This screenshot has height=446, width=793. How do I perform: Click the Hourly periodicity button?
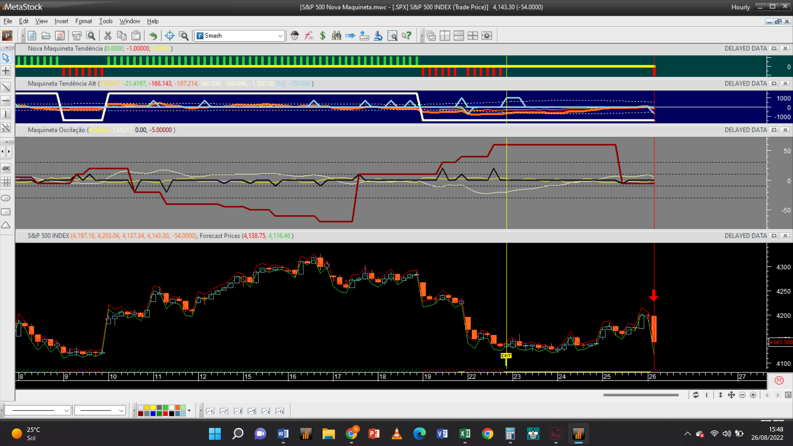740,7
